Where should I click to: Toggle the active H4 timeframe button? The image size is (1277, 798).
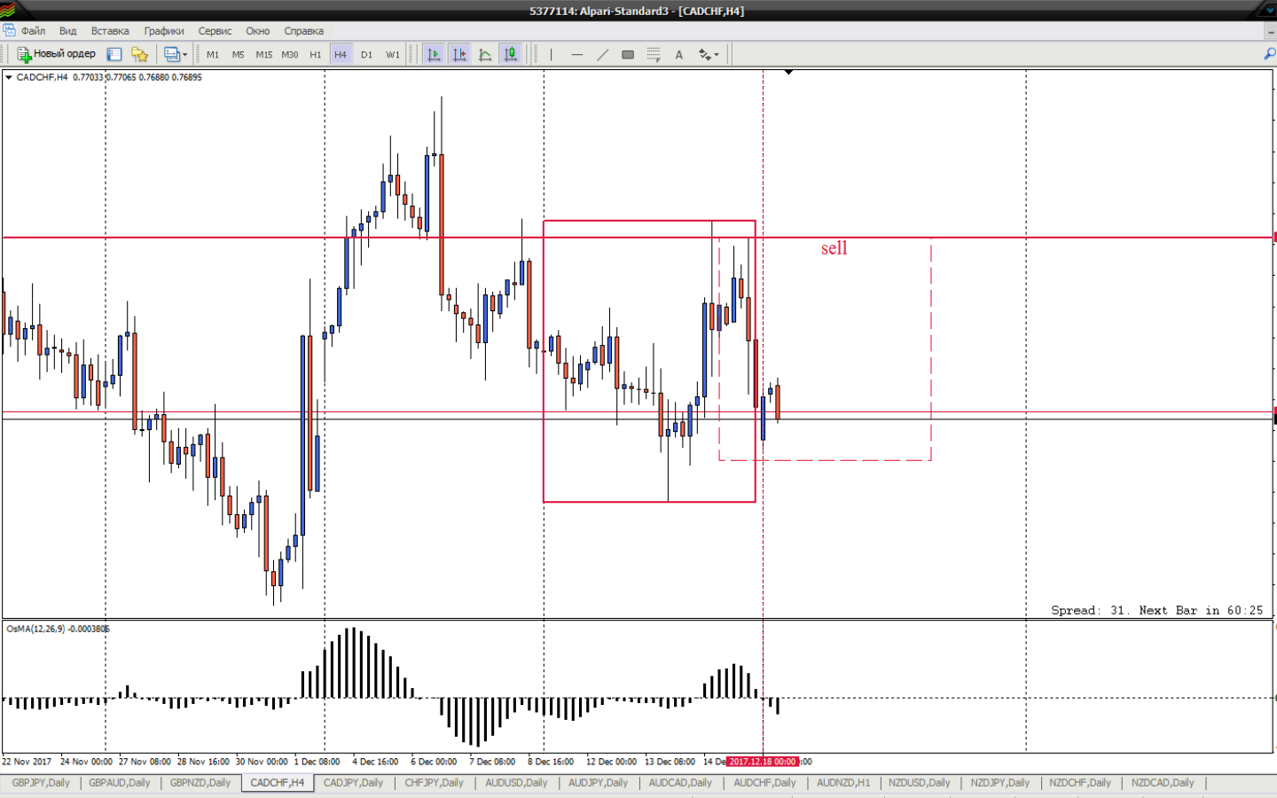341,55
